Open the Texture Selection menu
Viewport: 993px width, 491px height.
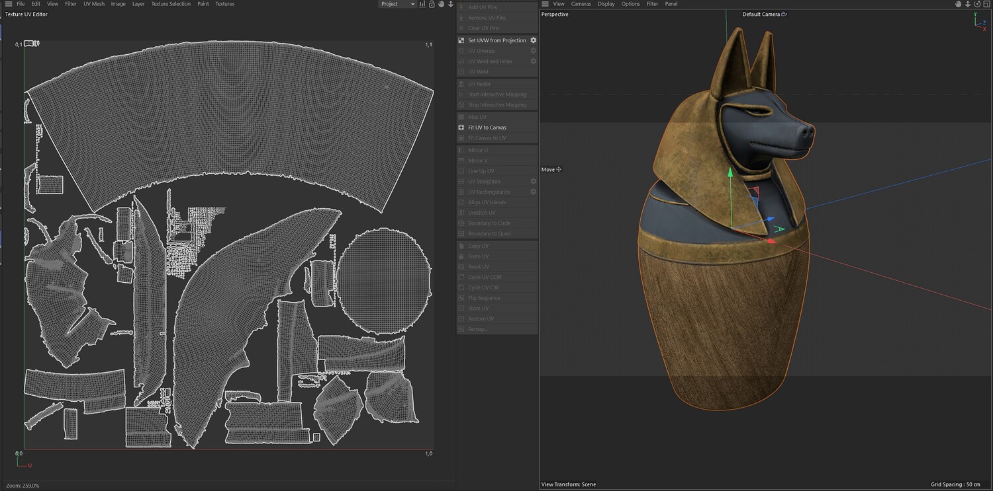[x=170, y=4]
